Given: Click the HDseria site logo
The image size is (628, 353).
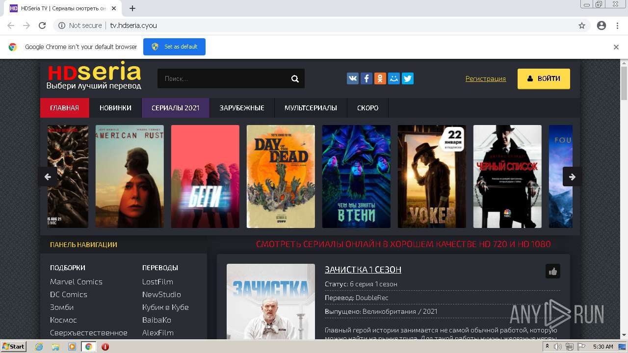Looking at the screenshot, I should click(x=94, y=76).
